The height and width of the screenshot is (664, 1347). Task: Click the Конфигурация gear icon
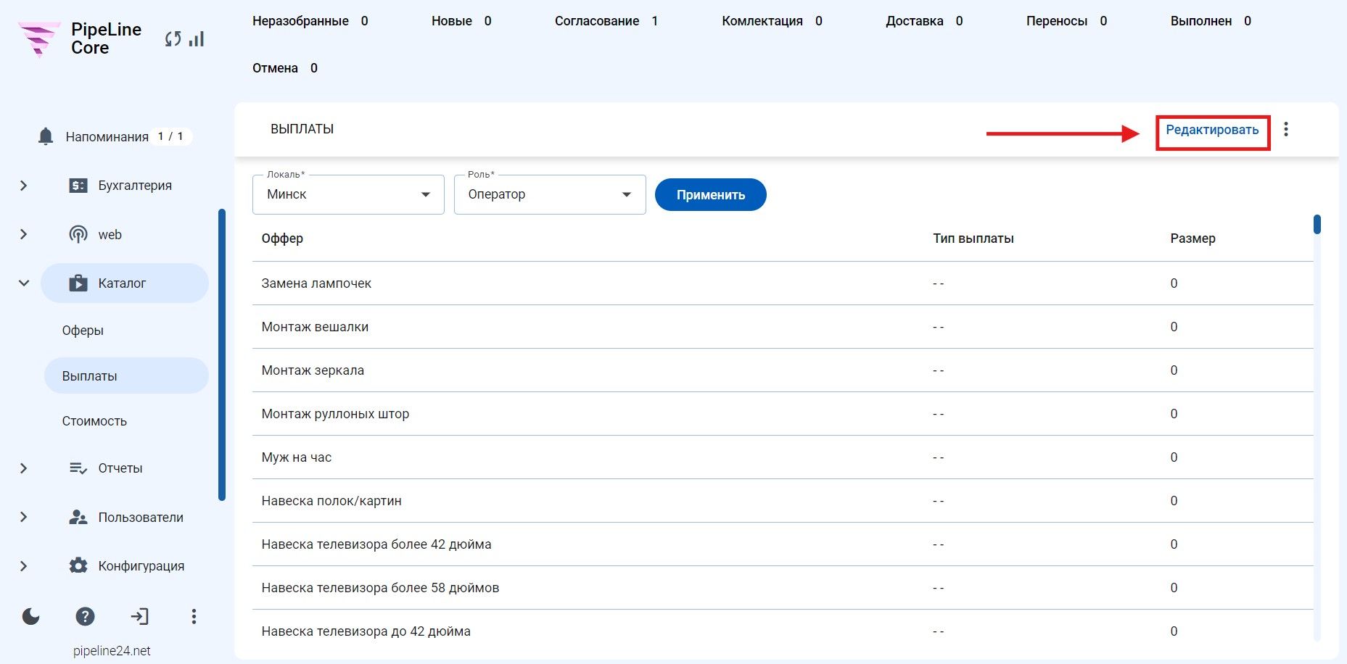coord(78,565)
